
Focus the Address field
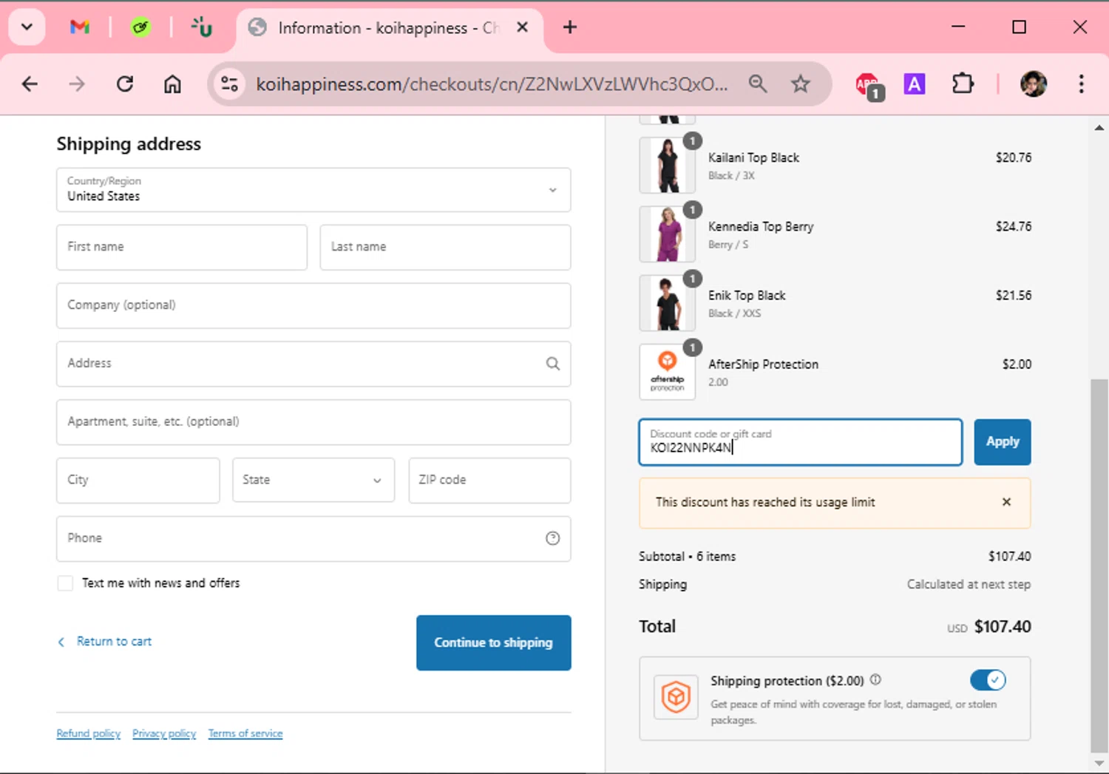[x=313, y=364]
